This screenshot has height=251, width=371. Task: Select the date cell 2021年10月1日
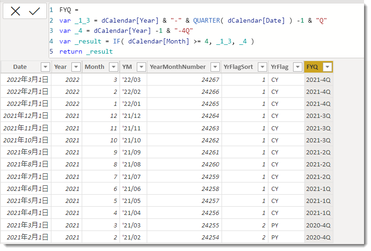(x=26, y=140)
